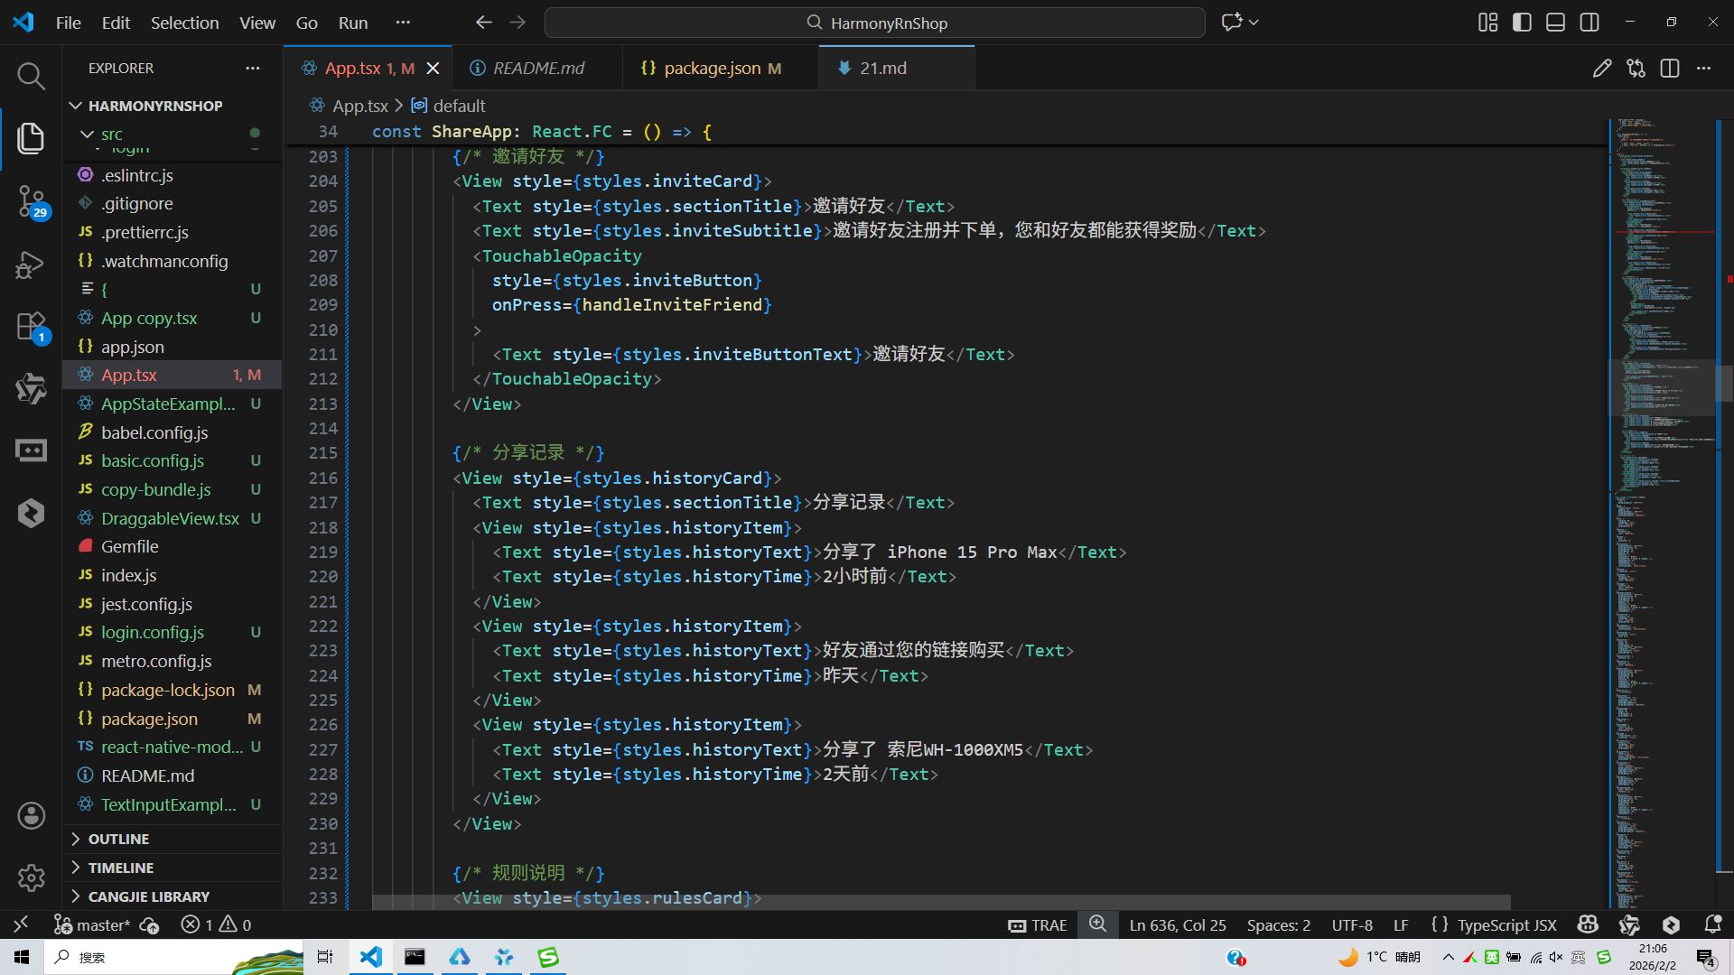Open the Selection menu
The height and width of the screenshot is (975, 1734).
coord(184,23)
